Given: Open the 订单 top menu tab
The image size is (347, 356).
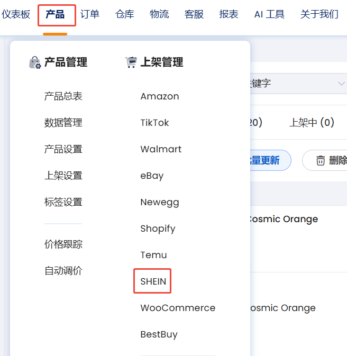Looking at the screenshot, I should (x=90, y=14).
